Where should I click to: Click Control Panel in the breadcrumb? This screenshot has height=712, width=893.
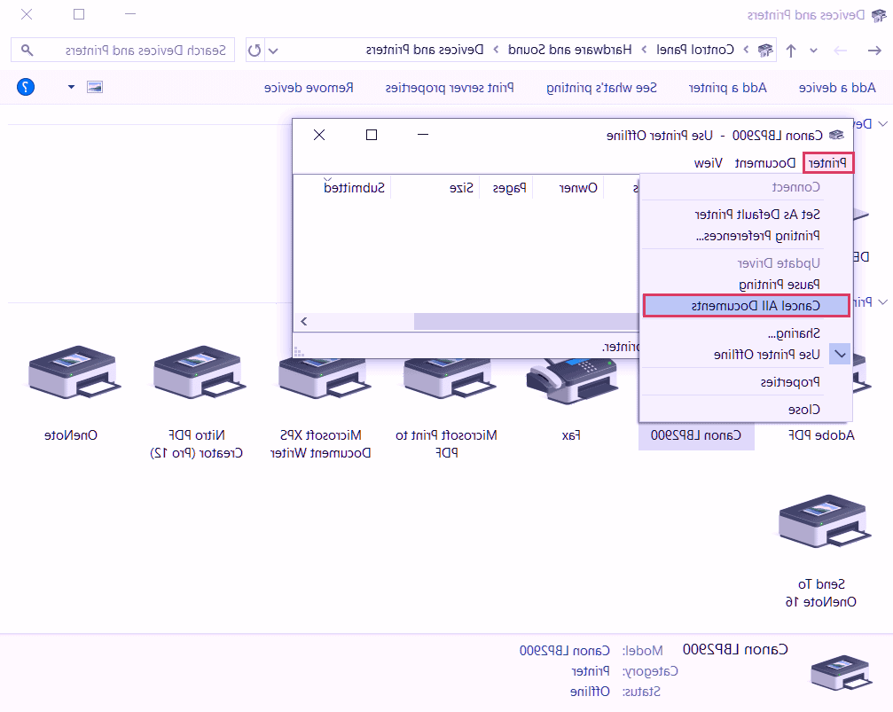click(695, 51)
